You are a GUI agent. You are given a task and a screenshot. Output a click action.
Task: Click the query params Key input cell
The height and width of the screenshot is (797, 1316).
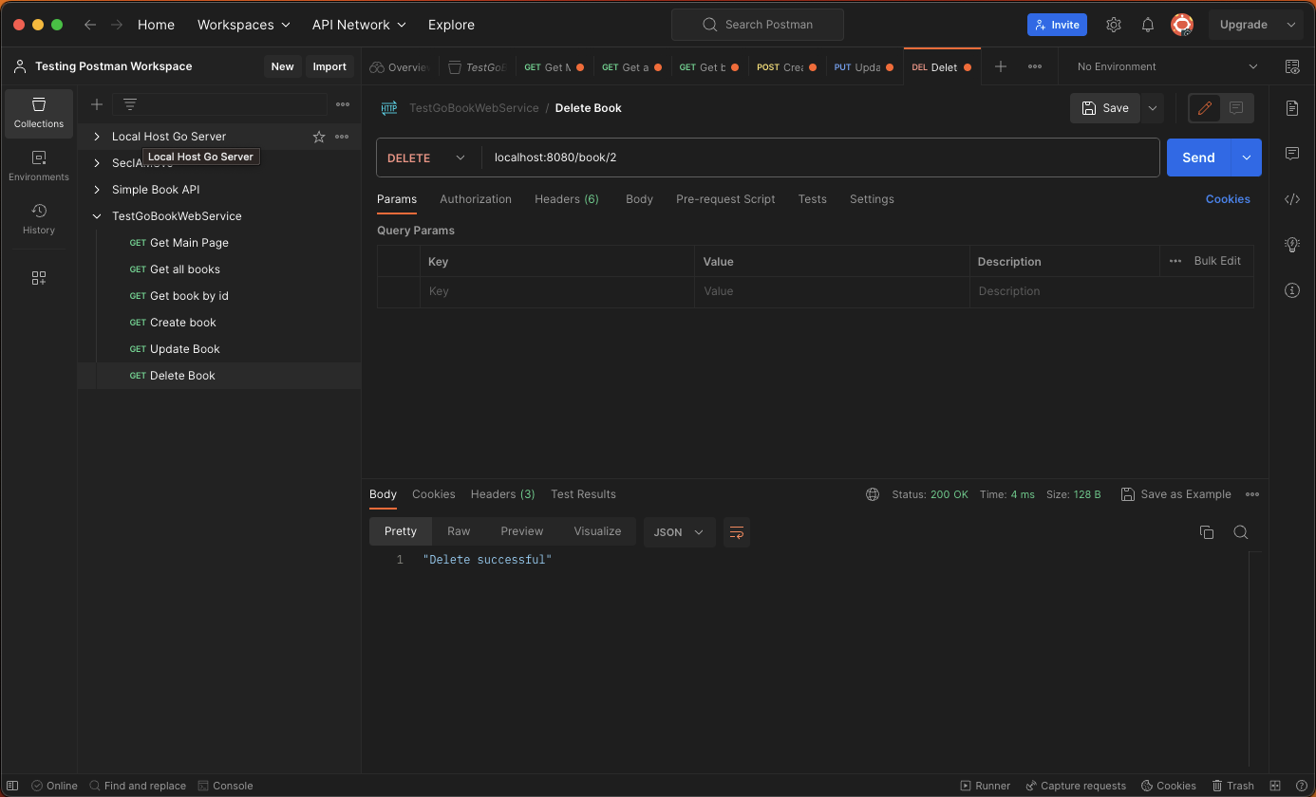coord(557,291)
